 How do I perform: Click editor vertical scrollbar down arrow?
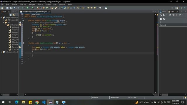[155, 92]
